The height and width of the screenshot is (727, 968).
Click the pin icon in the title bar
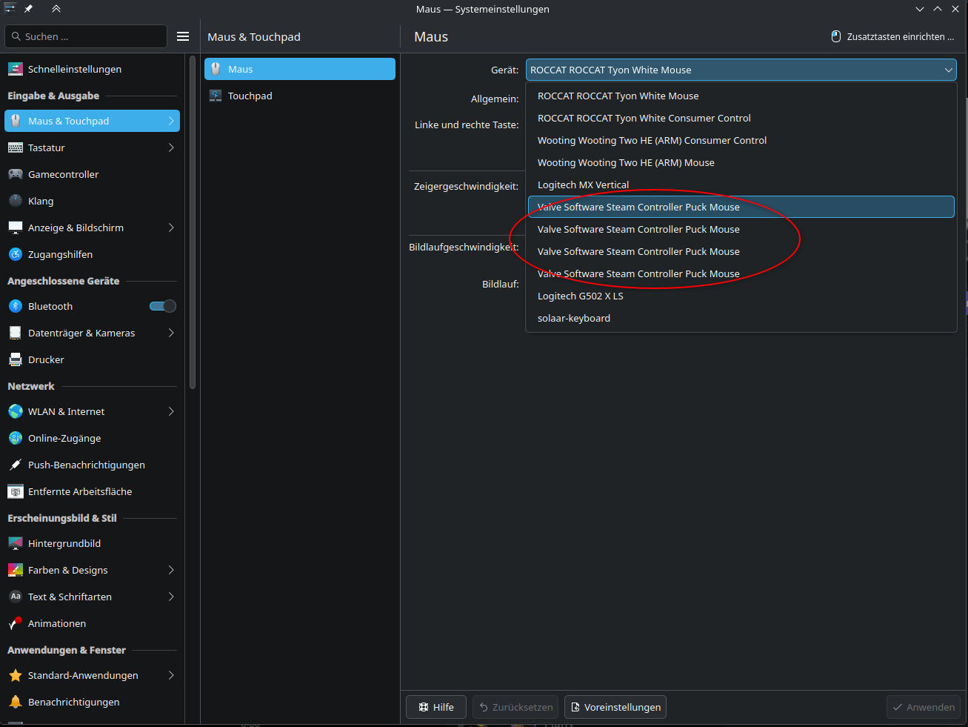coord(28,9)
